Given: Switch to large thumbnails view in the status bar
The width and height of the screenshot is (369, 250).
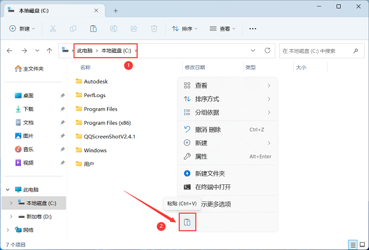Looking at the screenshot, I should pyautogui.click(x=361, y=244).
